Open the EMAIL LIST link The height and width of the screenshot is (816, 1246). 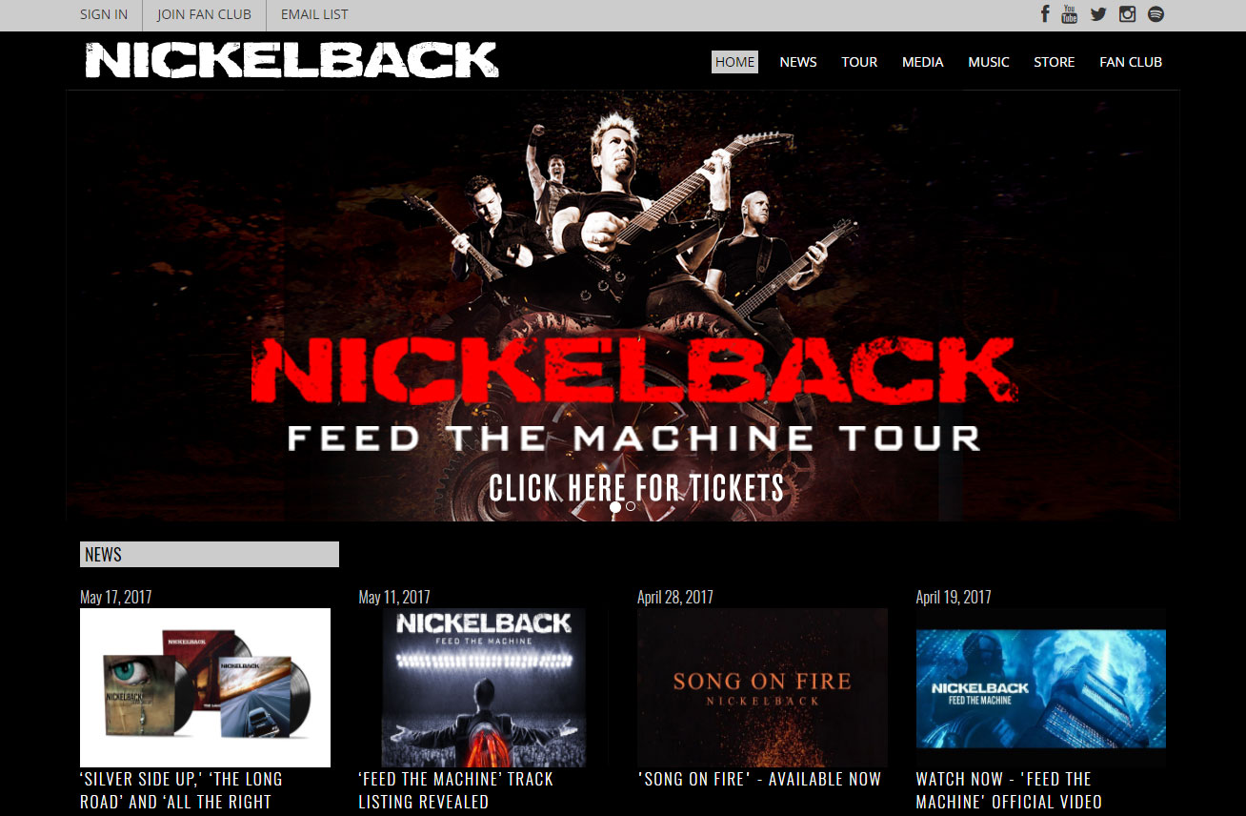pos(314,14)
